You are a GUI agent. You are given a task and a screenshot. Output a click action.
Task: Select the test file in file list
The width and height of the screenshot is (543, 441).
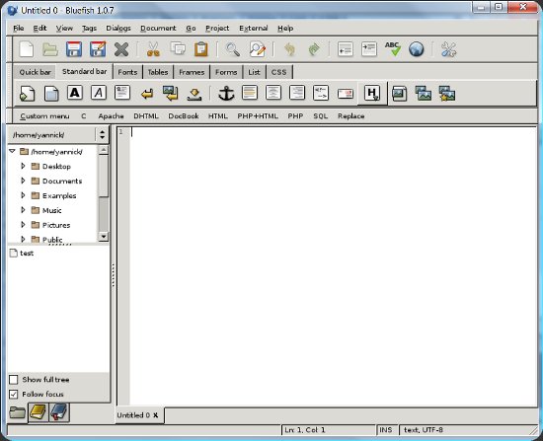[x=27, y=253]
